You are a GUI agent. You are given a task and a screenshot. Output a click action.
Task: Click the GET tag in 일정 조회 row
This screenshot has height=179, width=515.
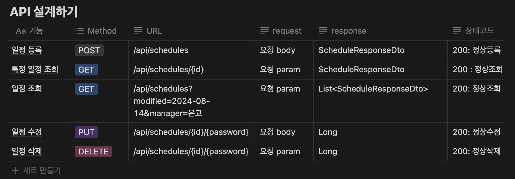pyautogui.click(x=86, y=89)
